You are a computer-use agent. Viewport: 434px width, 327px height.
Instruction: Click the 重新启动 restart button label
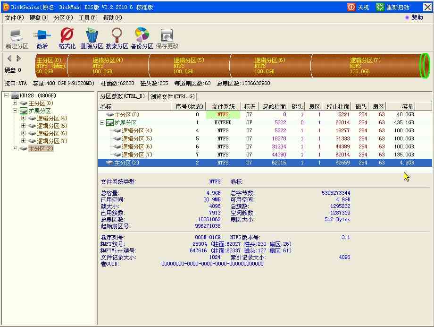click(x=398, y=7)
